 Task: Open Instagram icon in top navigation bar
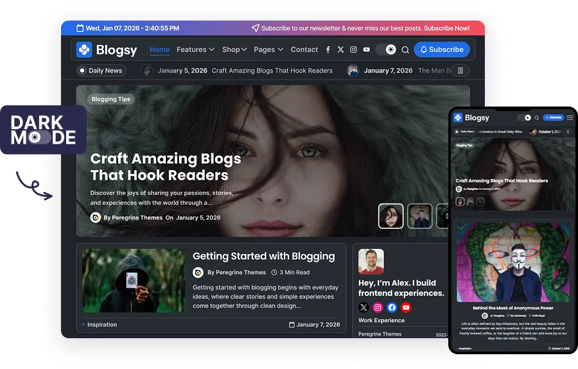coord(353,49)
